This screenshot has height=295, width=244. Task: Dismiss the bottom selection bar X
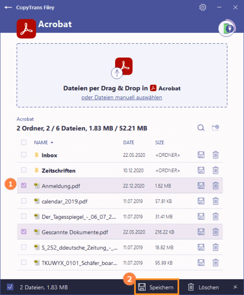tap(235, 287)
